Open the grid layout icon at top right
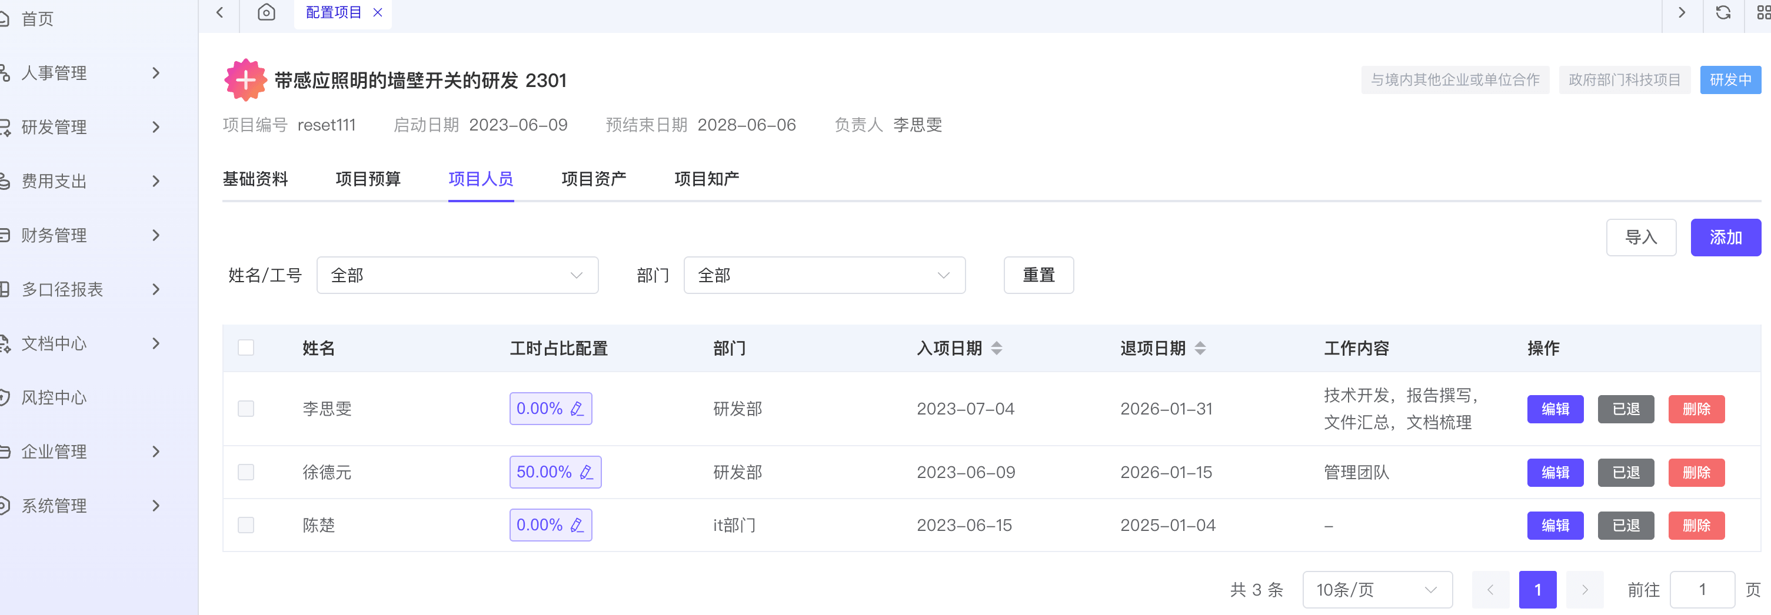Screen dimensions: 1771x615 tap(1763, 12)
